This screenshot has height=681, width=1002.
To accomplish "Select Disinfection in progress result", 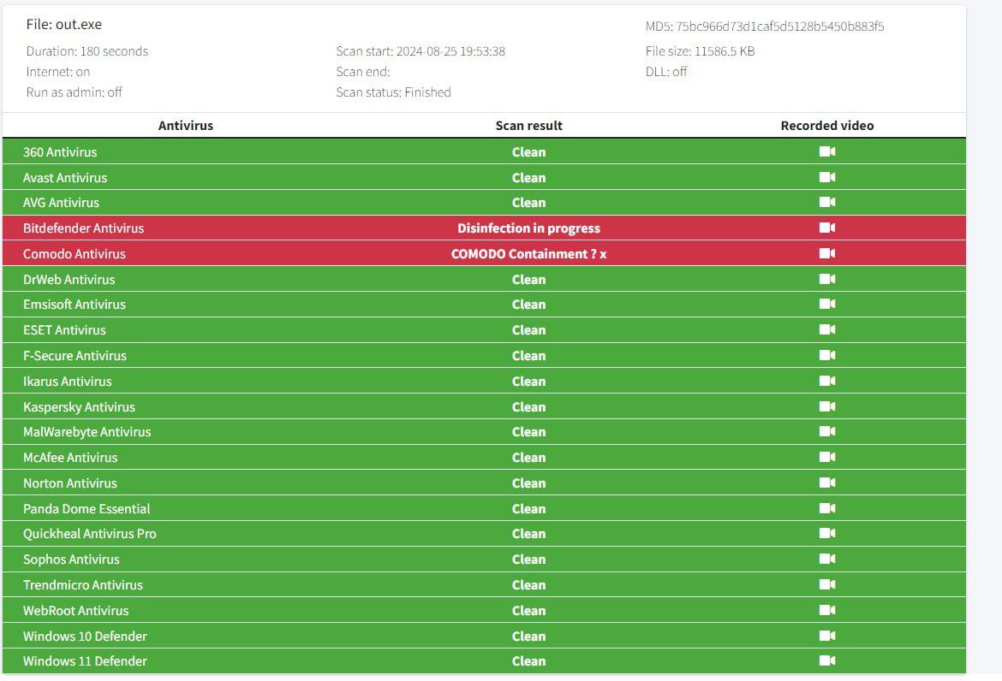I will point(528,228).
